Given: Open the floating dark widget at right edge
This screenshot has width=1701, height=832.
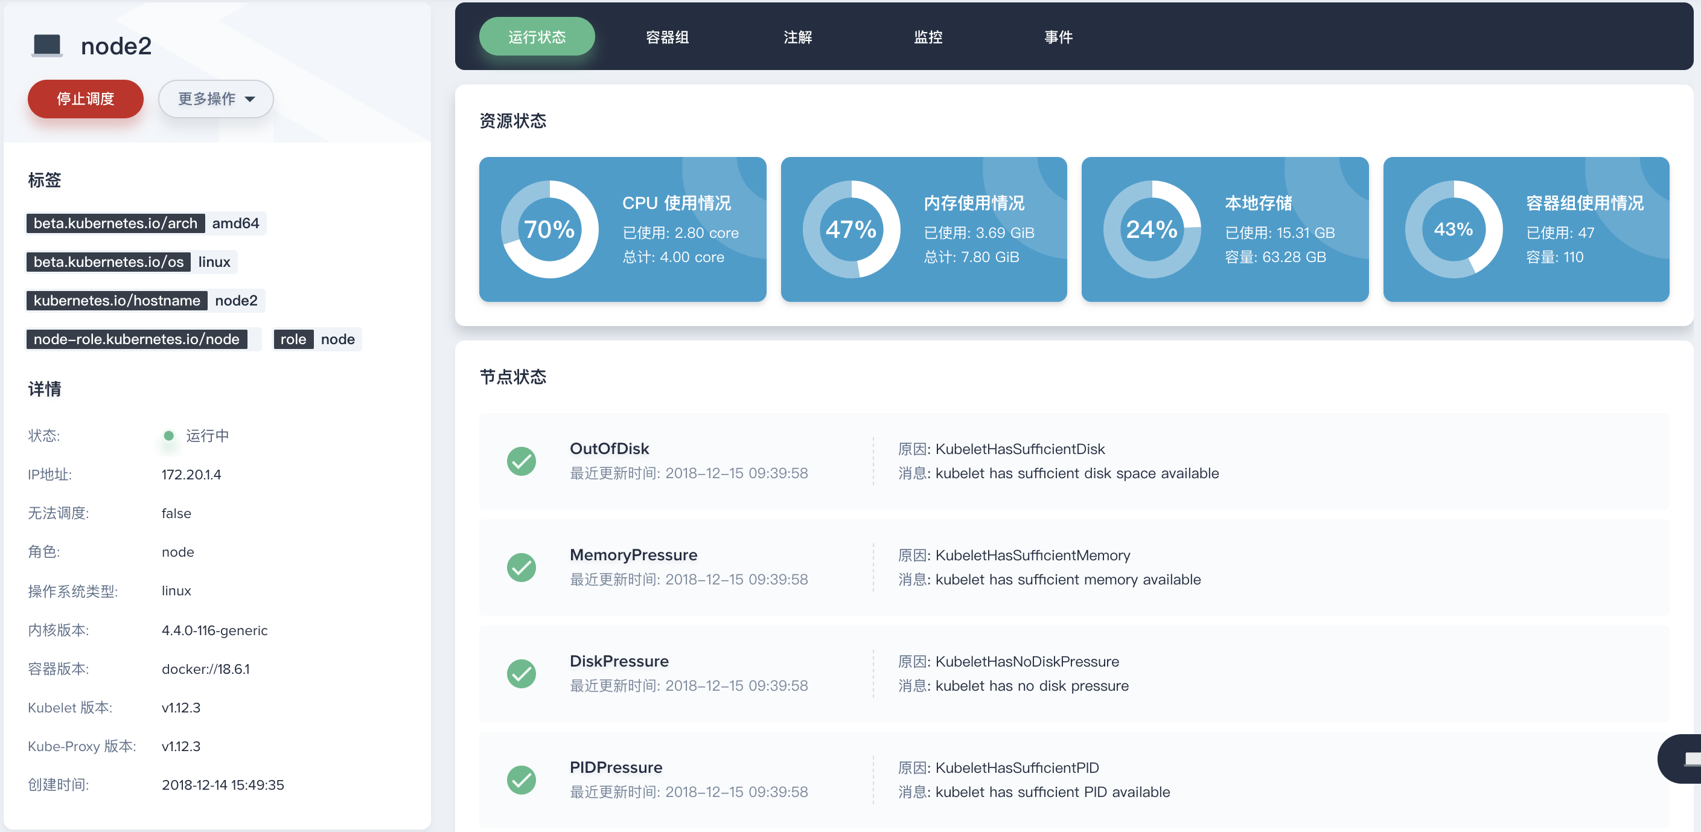Looking at the screenshot, I should click(1680, 759).
